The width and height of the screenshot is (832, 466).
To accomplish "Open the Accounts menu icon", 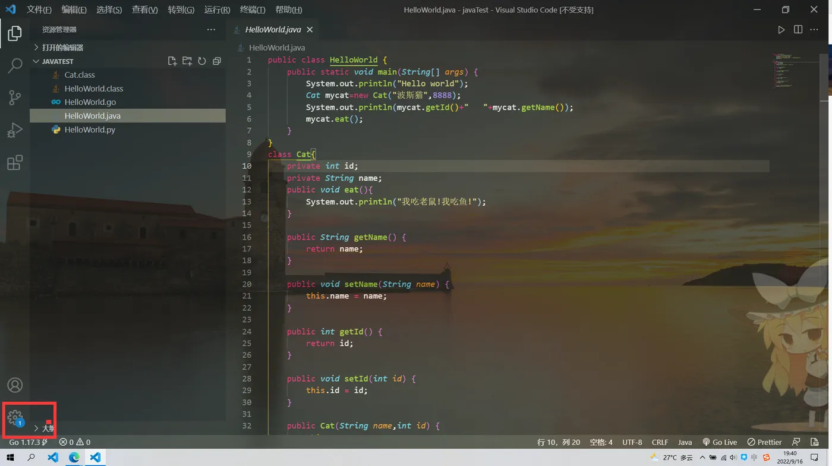I will click(15, 385).
